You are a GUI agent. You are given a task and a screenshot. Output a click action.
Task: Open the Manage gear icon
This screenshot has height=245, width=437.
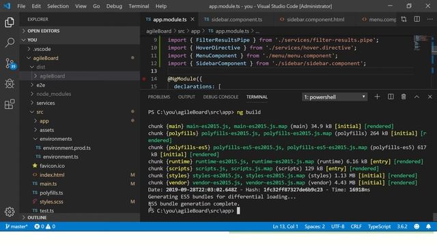tap(10, 212)
